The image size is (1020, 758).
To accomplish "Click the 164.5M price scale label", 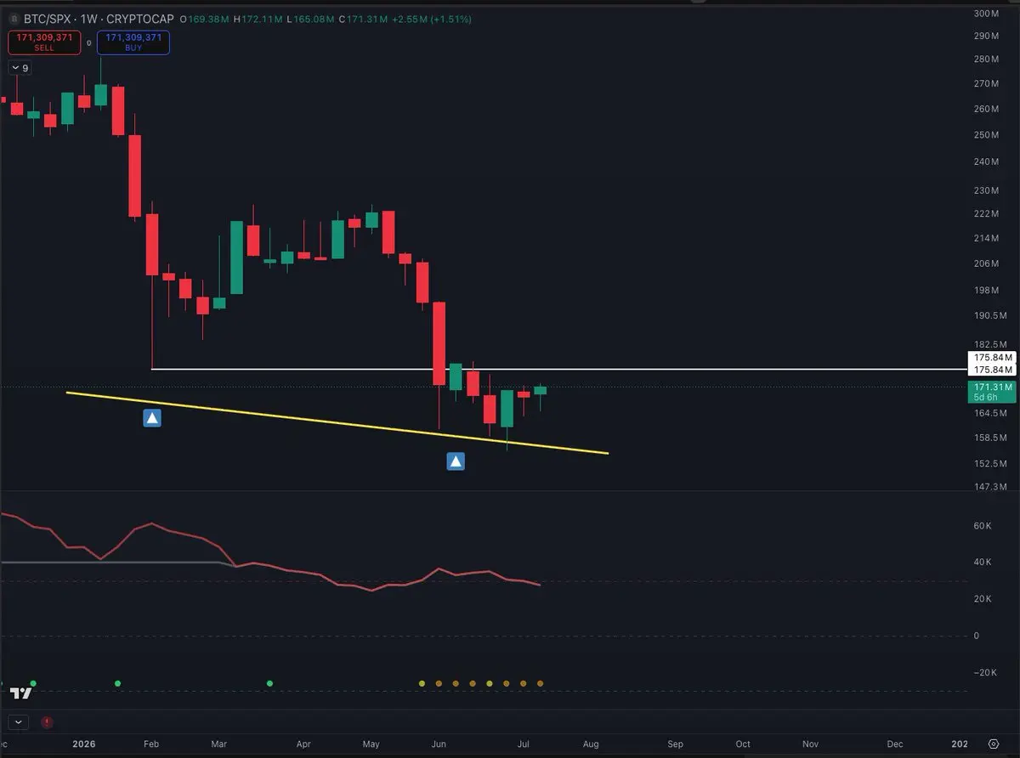I will (989, 413).
